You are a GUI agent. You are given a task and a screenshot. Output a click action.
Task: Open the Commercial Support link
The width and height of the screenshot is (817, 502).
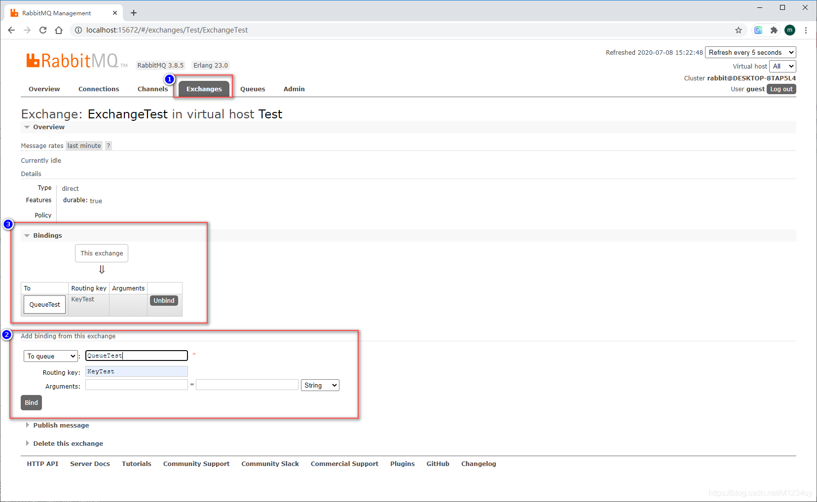[344, 464]
